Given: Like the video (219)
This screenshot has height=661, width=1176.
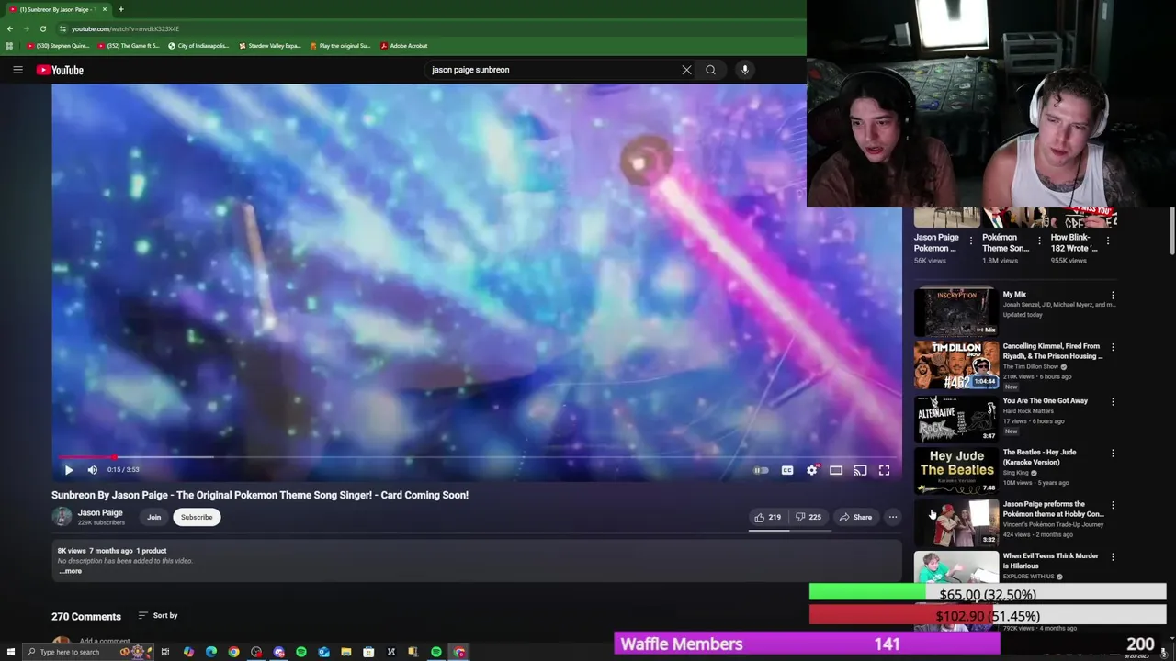Looking at the screenshot, I should 768,517.
